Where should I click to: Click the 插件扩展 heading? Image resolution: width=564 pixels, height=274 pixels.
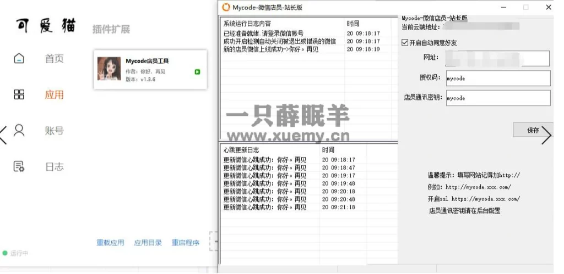coord(111,30)
